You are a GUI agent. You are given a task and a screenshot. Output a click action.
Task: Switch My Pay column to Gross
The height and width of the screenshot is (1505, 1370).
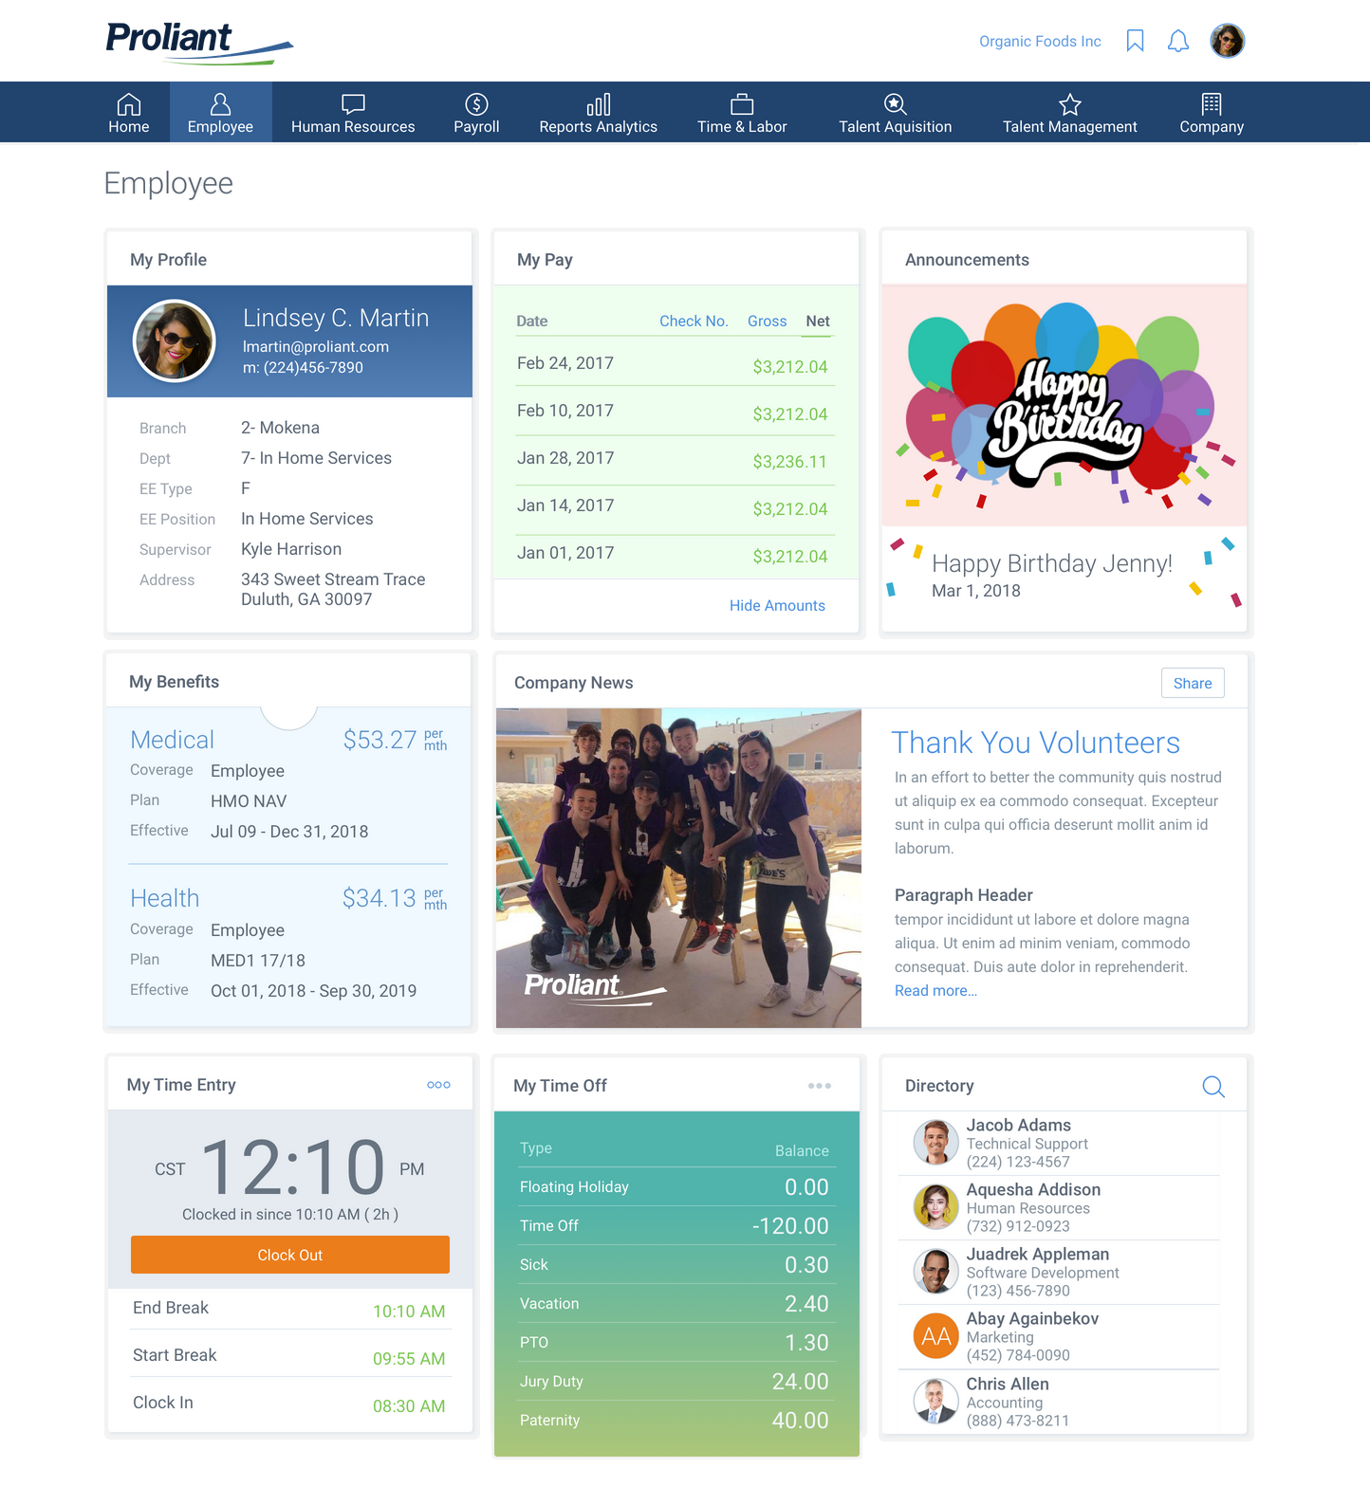[x=767, y=321]
